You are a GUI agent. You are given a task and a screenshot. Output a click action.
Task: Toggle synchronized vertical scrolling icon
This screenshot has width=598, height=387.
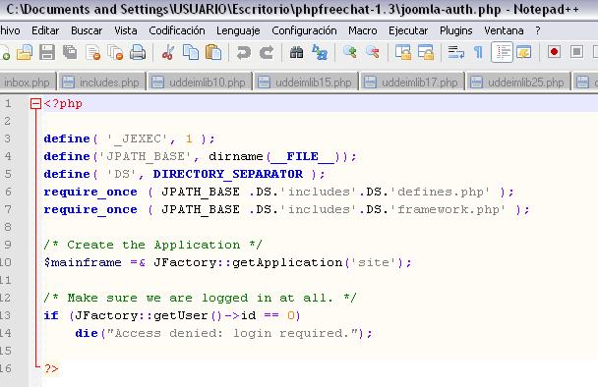click(x=403, y=52)
